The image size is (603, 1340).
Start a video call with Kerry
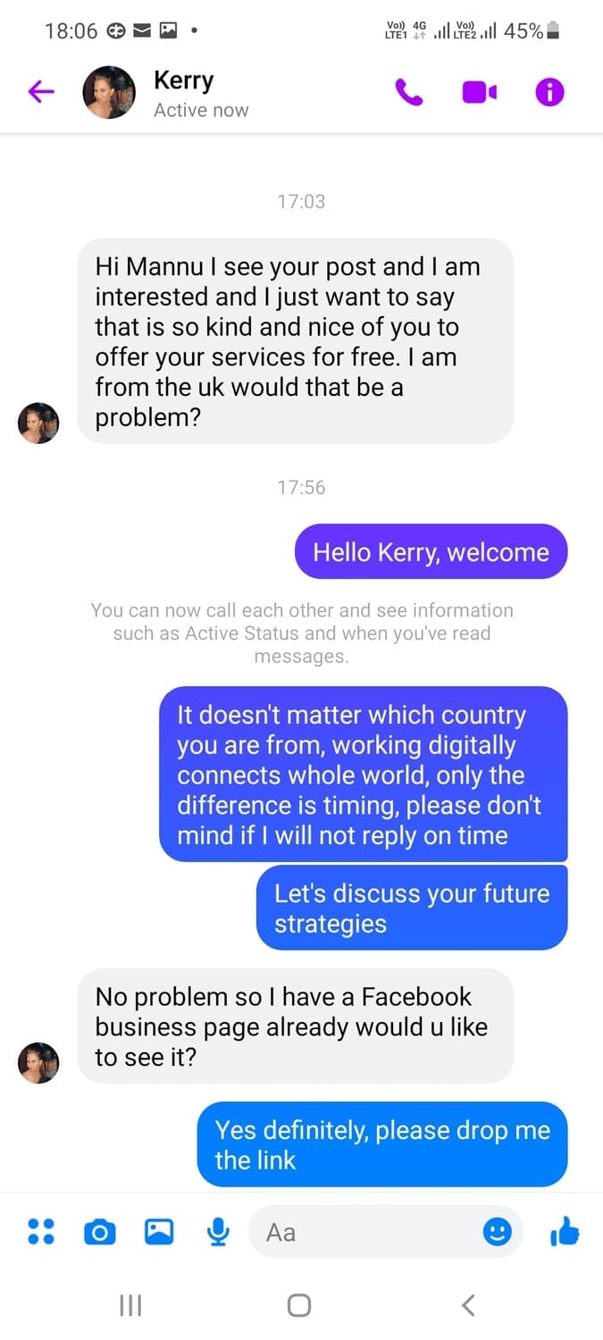[x=480, y=92]
